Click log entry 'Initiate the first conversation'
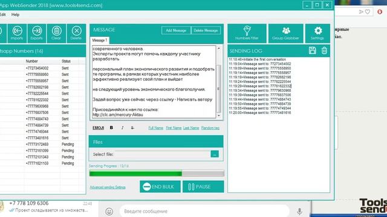Image resolution: width=387 pixels, height=217 pixels. [257, 60]
